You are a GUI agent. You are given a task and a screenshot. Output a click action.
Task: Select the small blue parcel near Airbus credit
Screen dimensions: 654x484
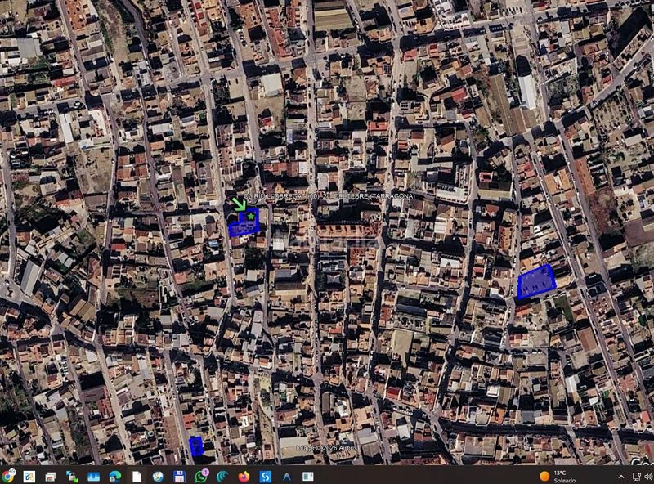click(x=195, y=446)
